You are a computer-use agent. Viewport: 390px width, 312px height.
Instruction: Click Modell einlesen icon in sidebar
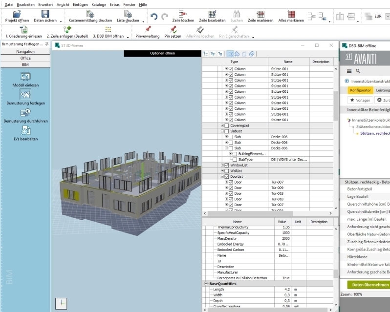pyautogui.click(x=25, y=77)
